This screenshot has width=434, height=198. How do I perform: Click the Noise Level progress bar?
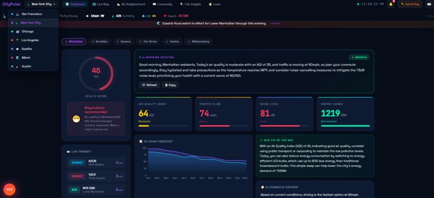coord(284,126)
